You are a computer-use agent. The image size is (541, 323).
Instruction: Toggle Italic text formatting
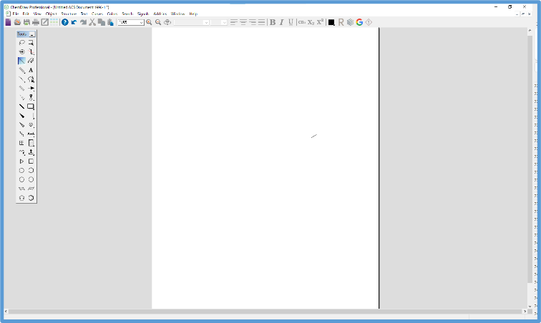pyautogui.click(x=281, y=22)
